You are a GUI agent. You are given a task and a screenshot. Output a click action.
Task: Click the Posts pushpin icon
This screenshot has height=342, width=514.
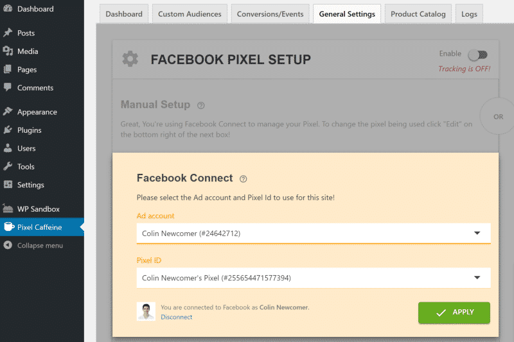click(8, 33)
